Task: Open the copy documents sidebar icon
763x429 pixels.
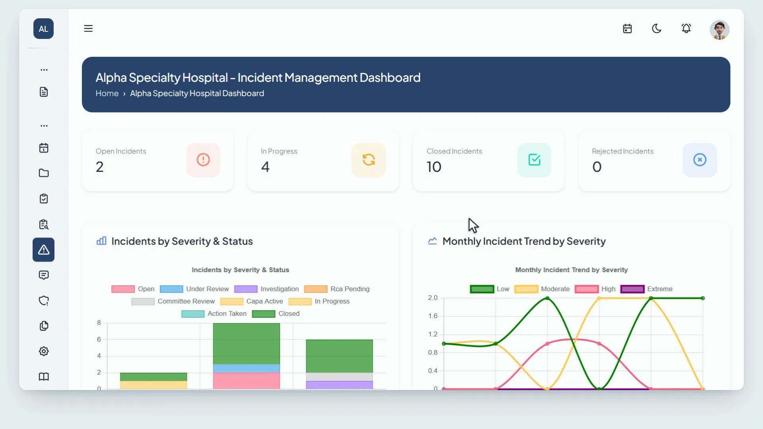Action: tap(44, 326)
